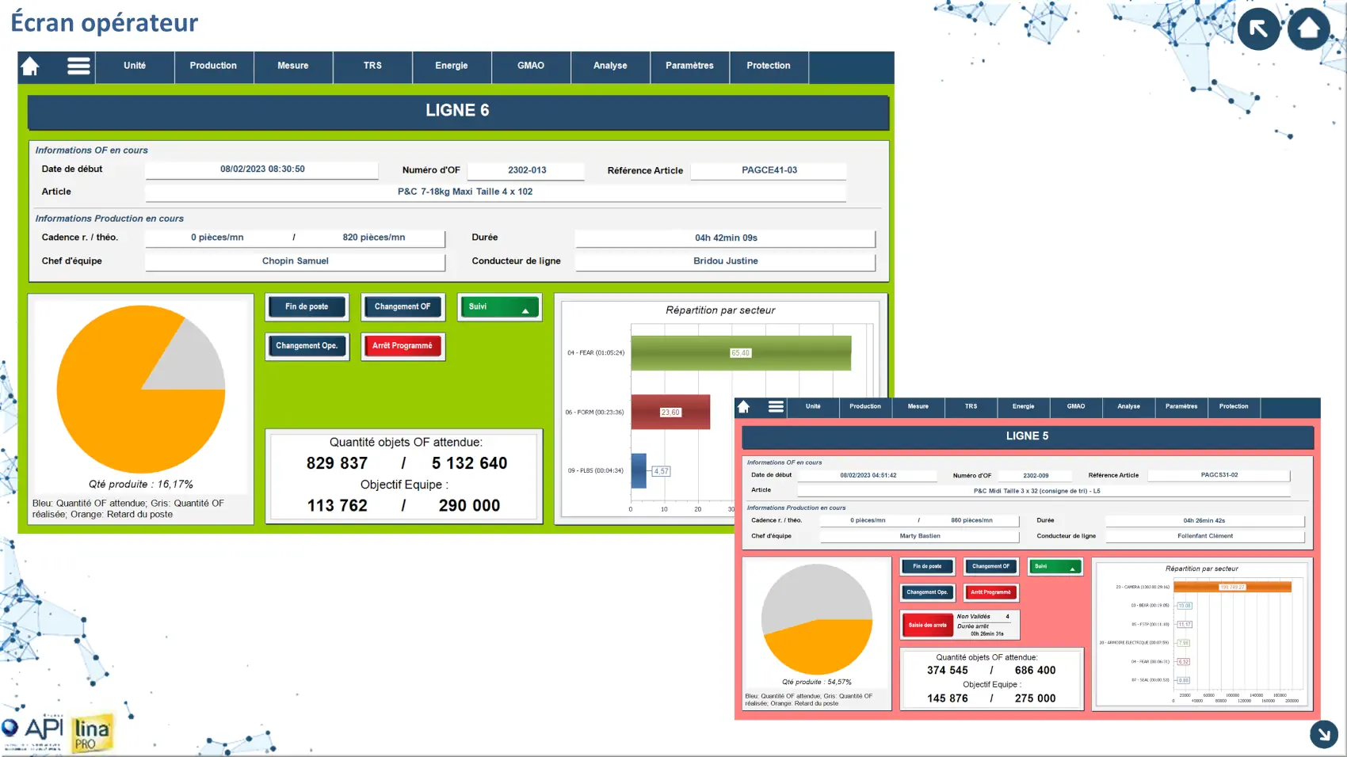
Task: Open the Production tab in the Ligne 6 navbar
Action: (x=213, y=67)
